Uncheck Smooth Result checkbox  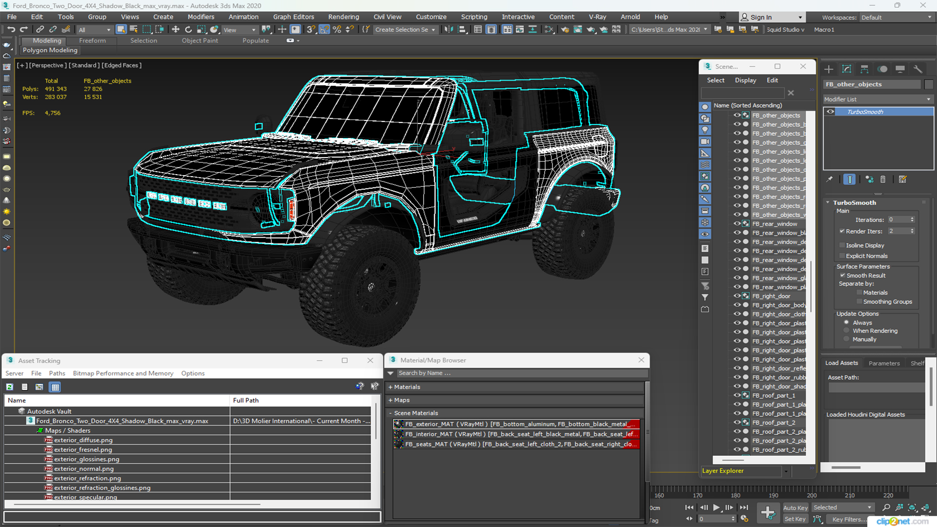(842, 276)
